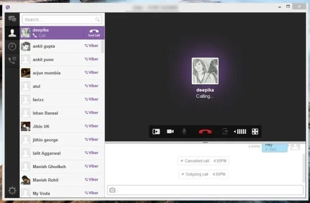The image size is (310, 203).
Task: Select contact arjun mumbia
Action: [62, 73]
